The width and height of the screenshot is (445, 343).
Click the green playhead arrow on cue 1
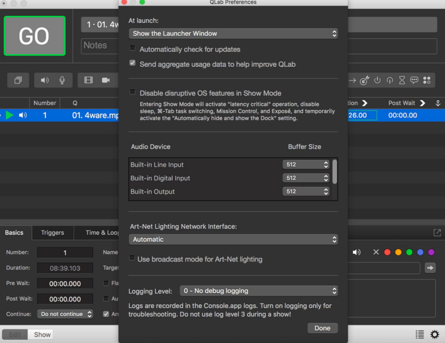click(9, 115)
